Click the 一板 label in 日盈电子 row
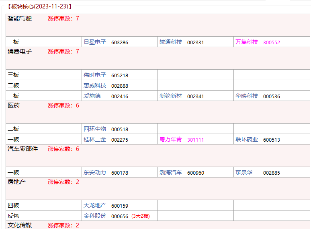 point(13,42)
